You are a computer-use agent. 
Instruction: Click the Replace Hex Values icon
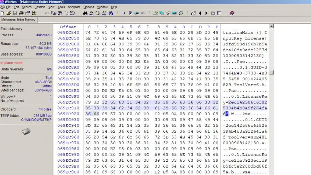(104, 13)
